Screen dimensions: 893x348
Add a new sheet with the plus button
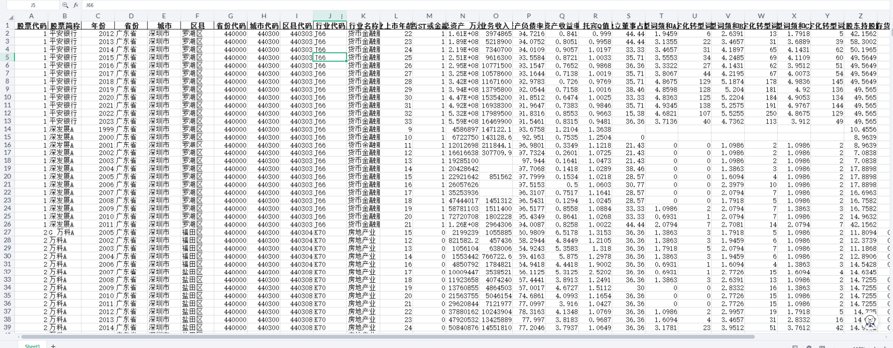point(53,346)
